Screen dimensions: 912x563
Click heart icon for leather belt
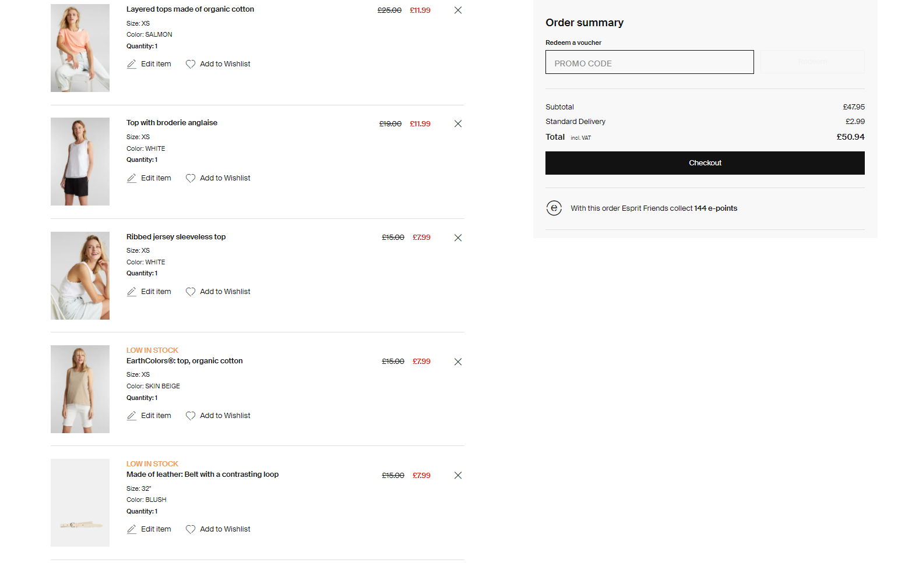pyautogui.click(x=191, y=529)
